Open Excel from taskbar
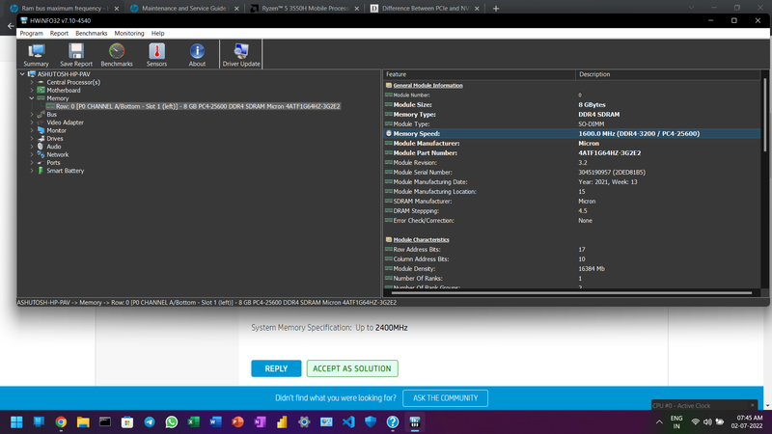Viewport: 772px width, 434px height. click(x=194, y=422)
